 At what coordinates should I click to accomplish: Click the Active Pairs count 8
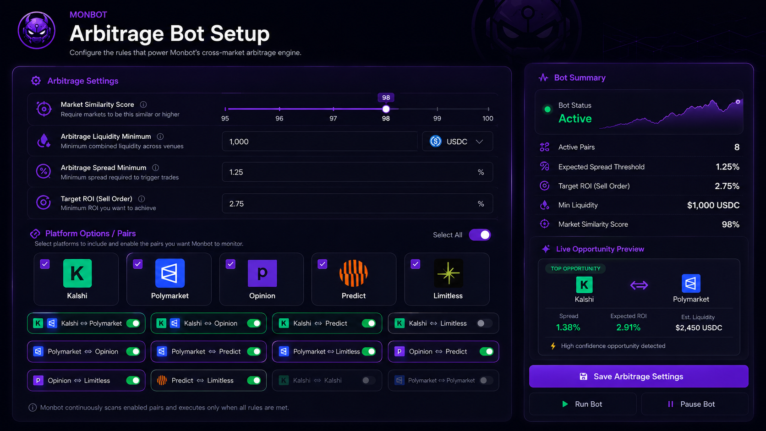[x=737, y=147]
